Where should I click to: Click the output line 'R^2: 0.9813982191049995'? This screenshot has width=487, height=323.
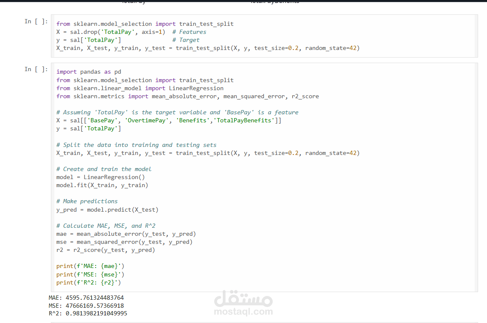click(88, 313)
